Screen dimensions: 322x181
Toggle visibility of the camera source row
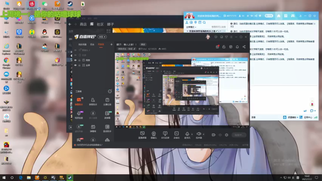[75, 50]
